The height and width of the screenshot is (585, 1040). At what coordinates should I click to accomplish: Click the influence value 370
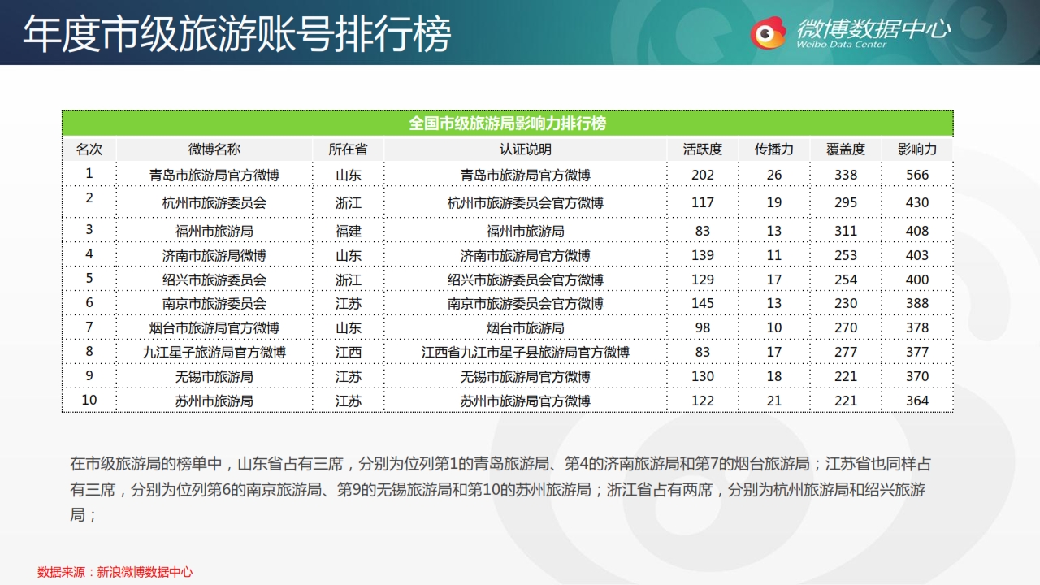tap(917, 376)
